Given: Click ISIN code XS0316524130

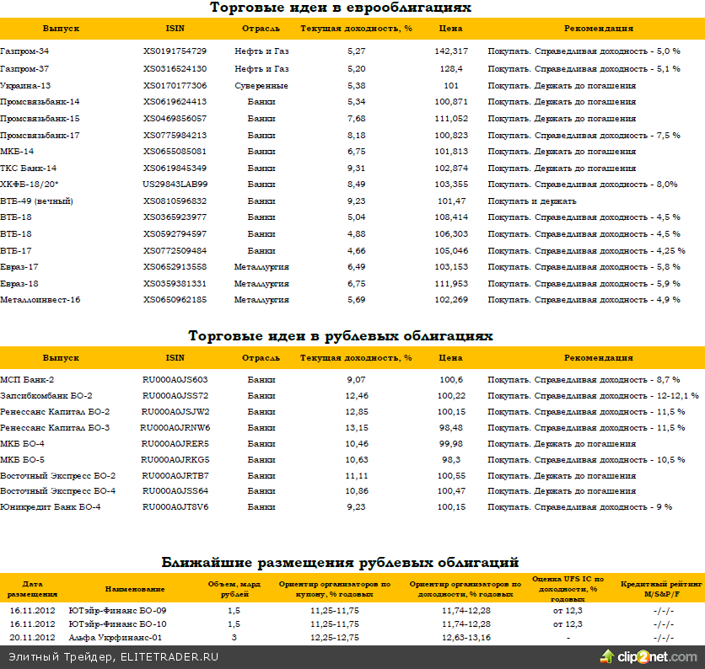Looking at the screenshot, I should point(175,69).
